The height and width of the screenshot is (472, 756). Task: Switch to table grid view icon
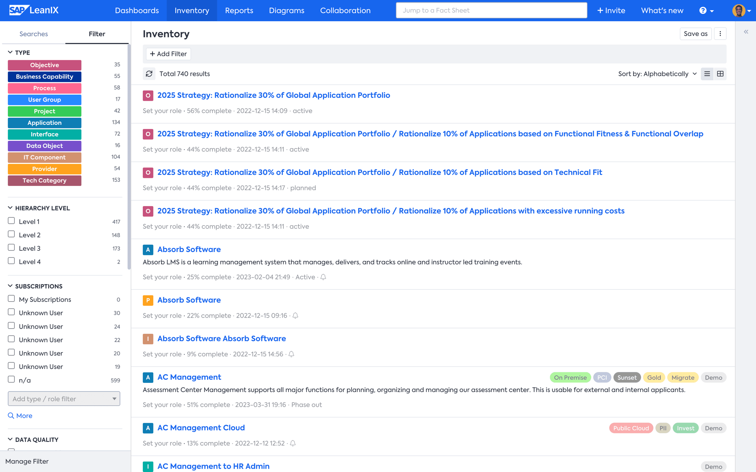pyautogui.click(x=720, y=74)
